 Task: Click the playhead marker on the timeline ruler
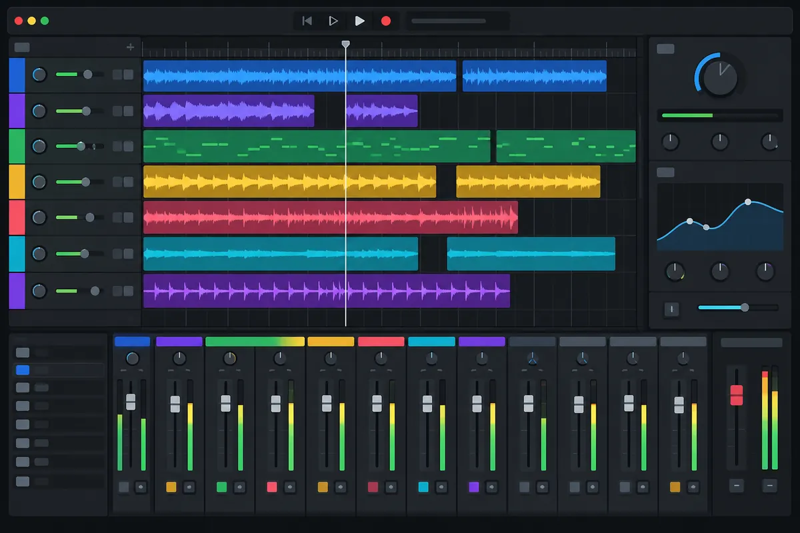[345, 44]
